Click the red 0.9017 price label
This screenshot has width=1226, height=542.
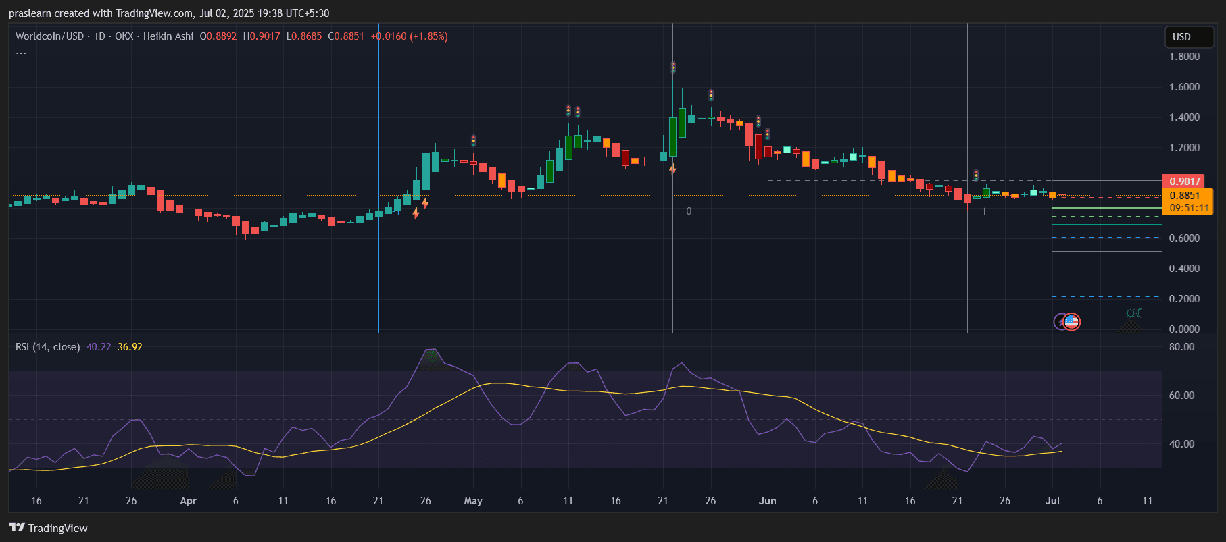(x=1185, y=181)
